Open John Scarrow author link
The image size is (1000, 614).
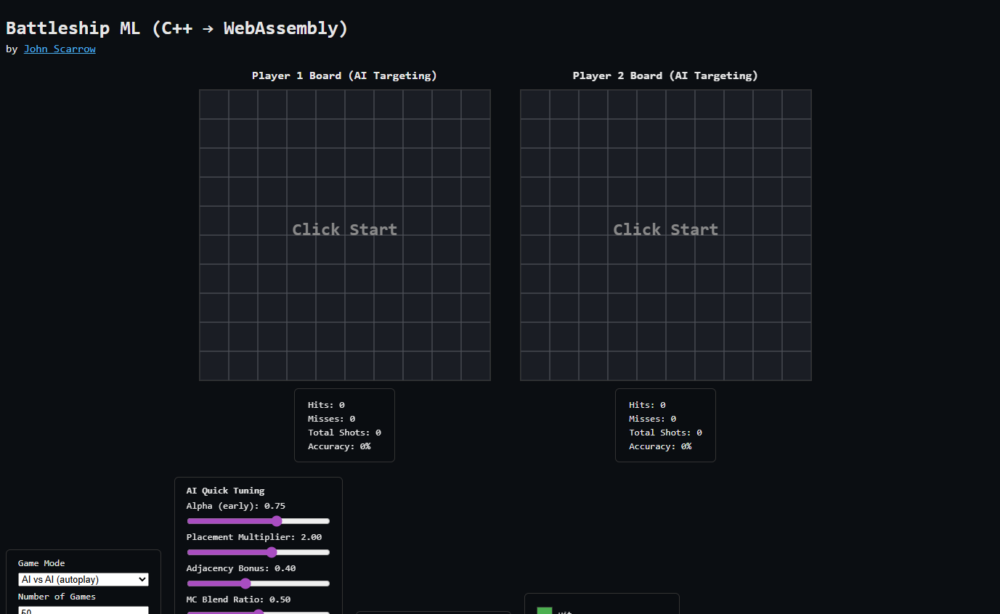[x=60, y=49]
